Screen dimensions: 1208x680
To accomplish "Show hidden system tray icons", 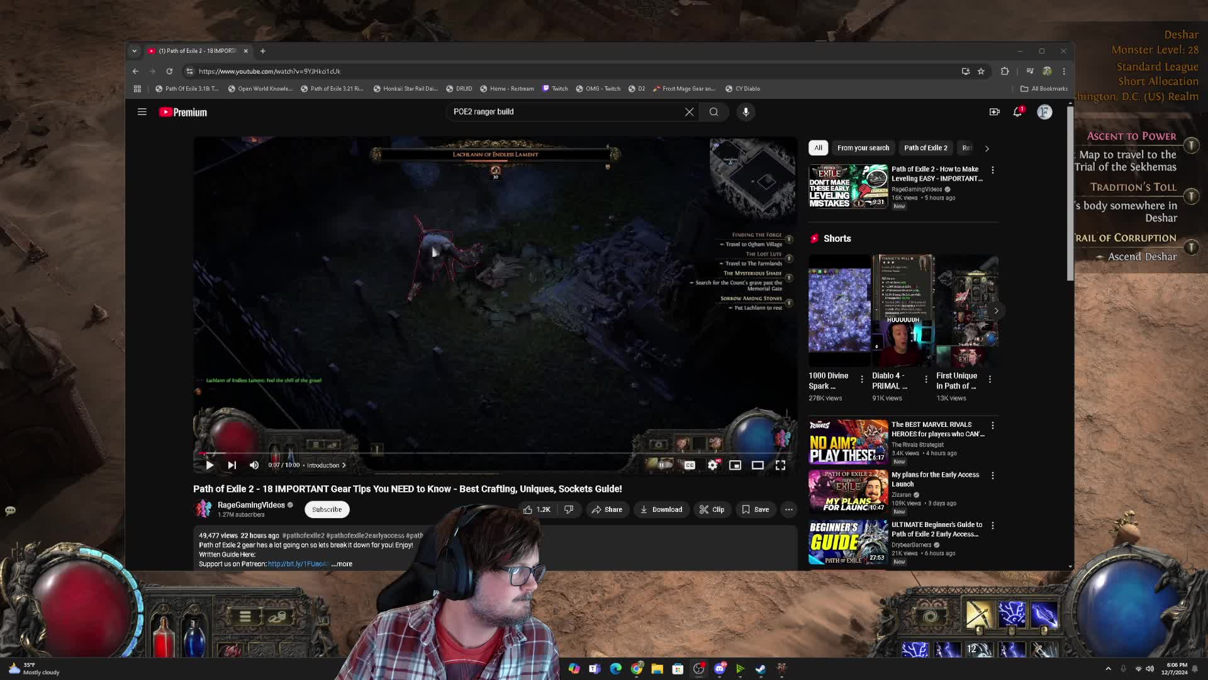I will [1108, 669].
